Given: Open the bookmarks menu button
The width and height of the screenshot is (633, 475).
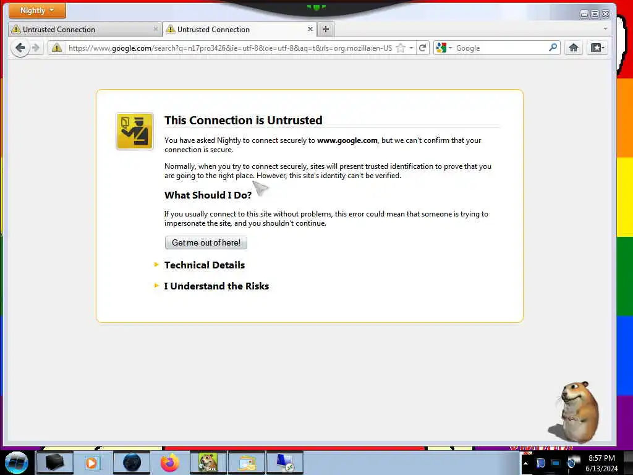Looking at the screenshot, I should tap(597, 48).
